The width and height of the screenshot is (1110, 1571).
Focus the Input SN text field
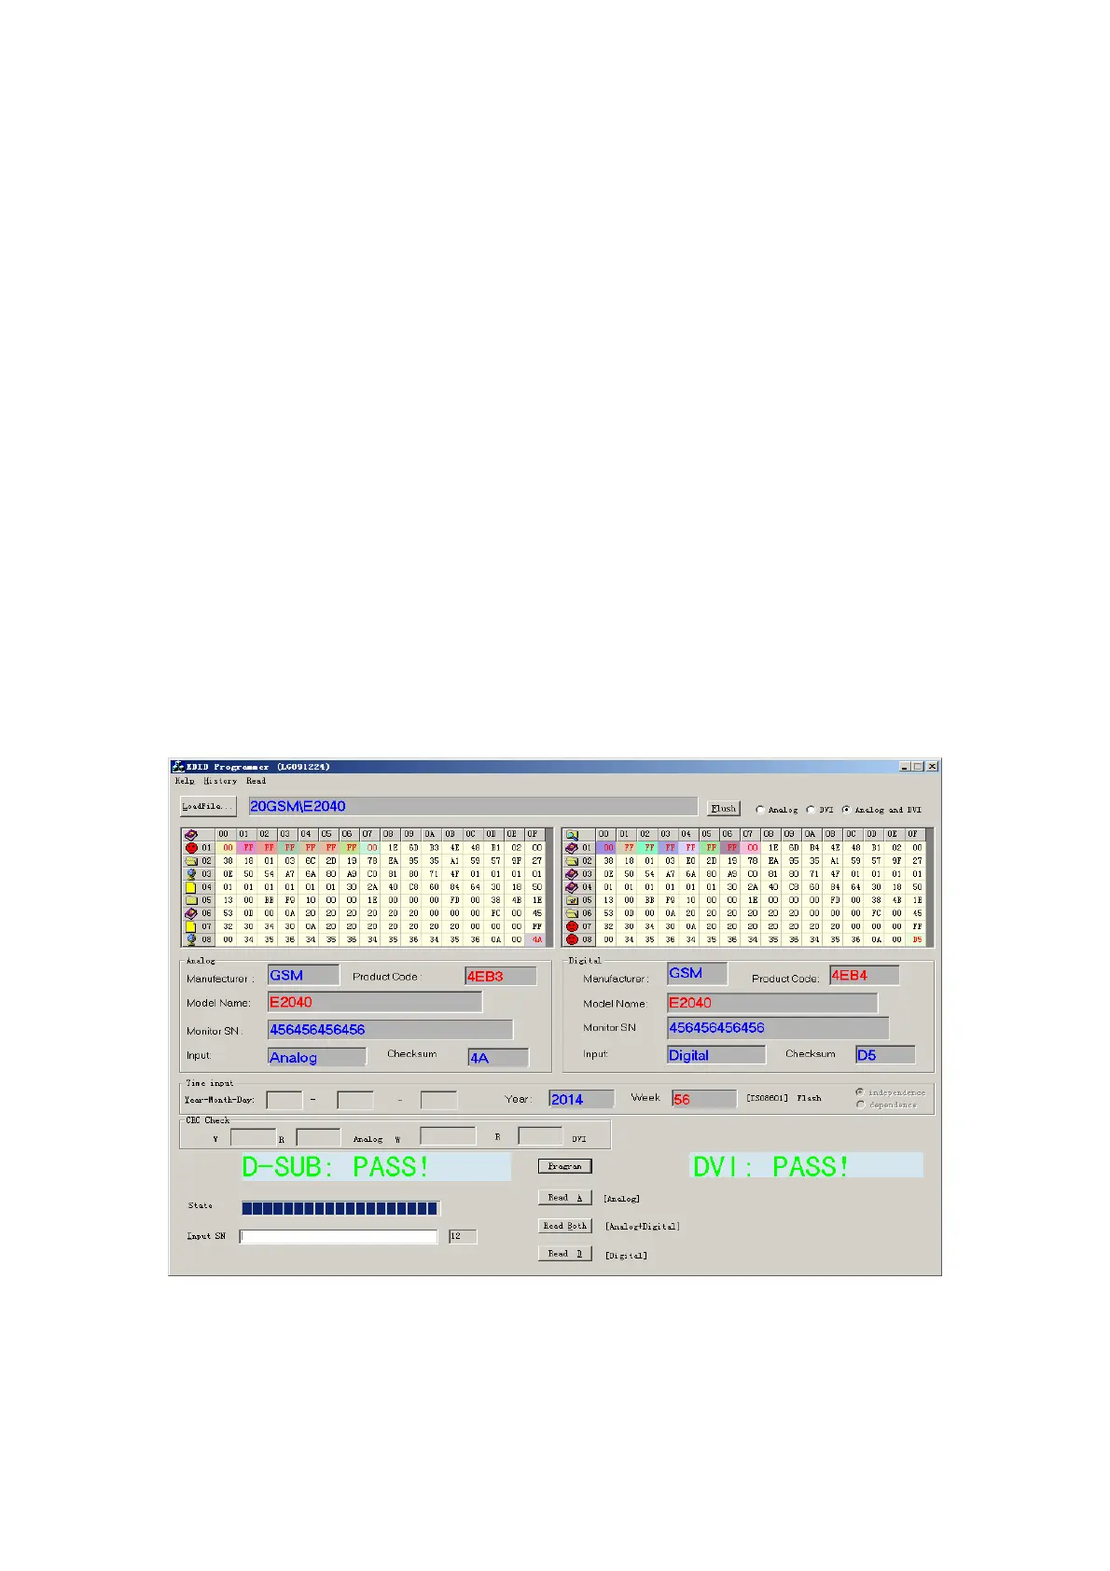[x=339, y=1236]
